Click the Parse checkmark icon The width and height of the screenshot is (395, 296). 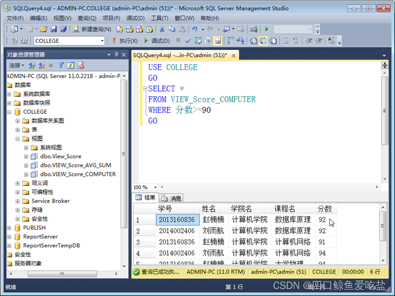(x=188, y=41)
